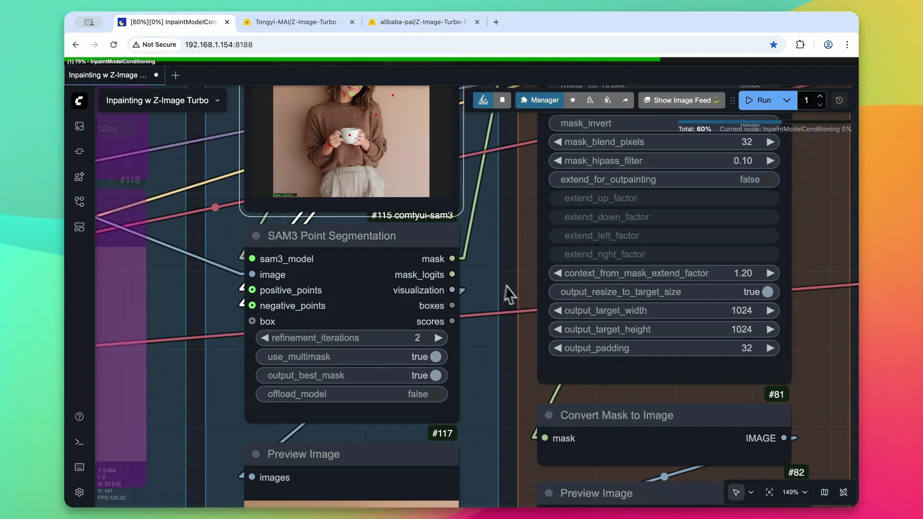This screenshot has height=519, width=923.
Task: Switch to the Tongyi-MAI/Z-Image-Turbo browser tab
Action: (x=295, y=22)
